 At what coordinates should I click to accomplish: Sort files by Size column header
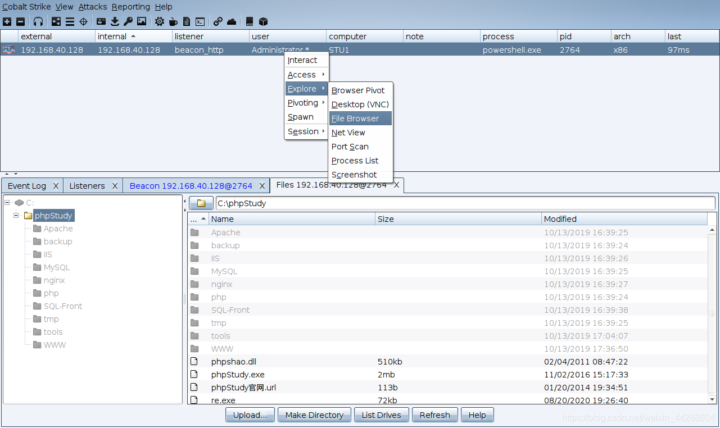click(458, 219)
